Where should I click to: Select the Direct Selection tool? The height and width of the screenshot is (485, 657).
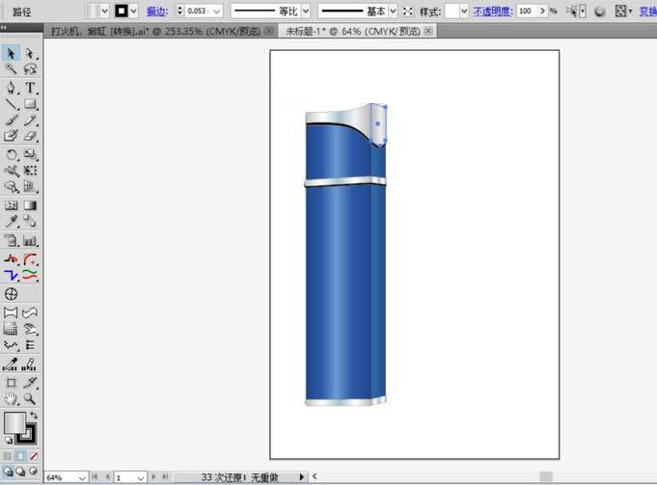30,54
